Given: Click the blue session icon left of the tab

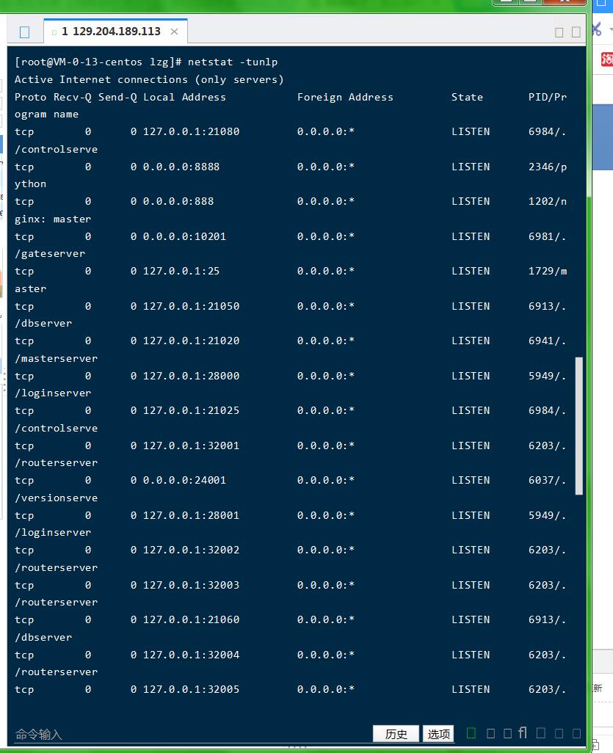Looking at the screenshot, I should [24, 32].
